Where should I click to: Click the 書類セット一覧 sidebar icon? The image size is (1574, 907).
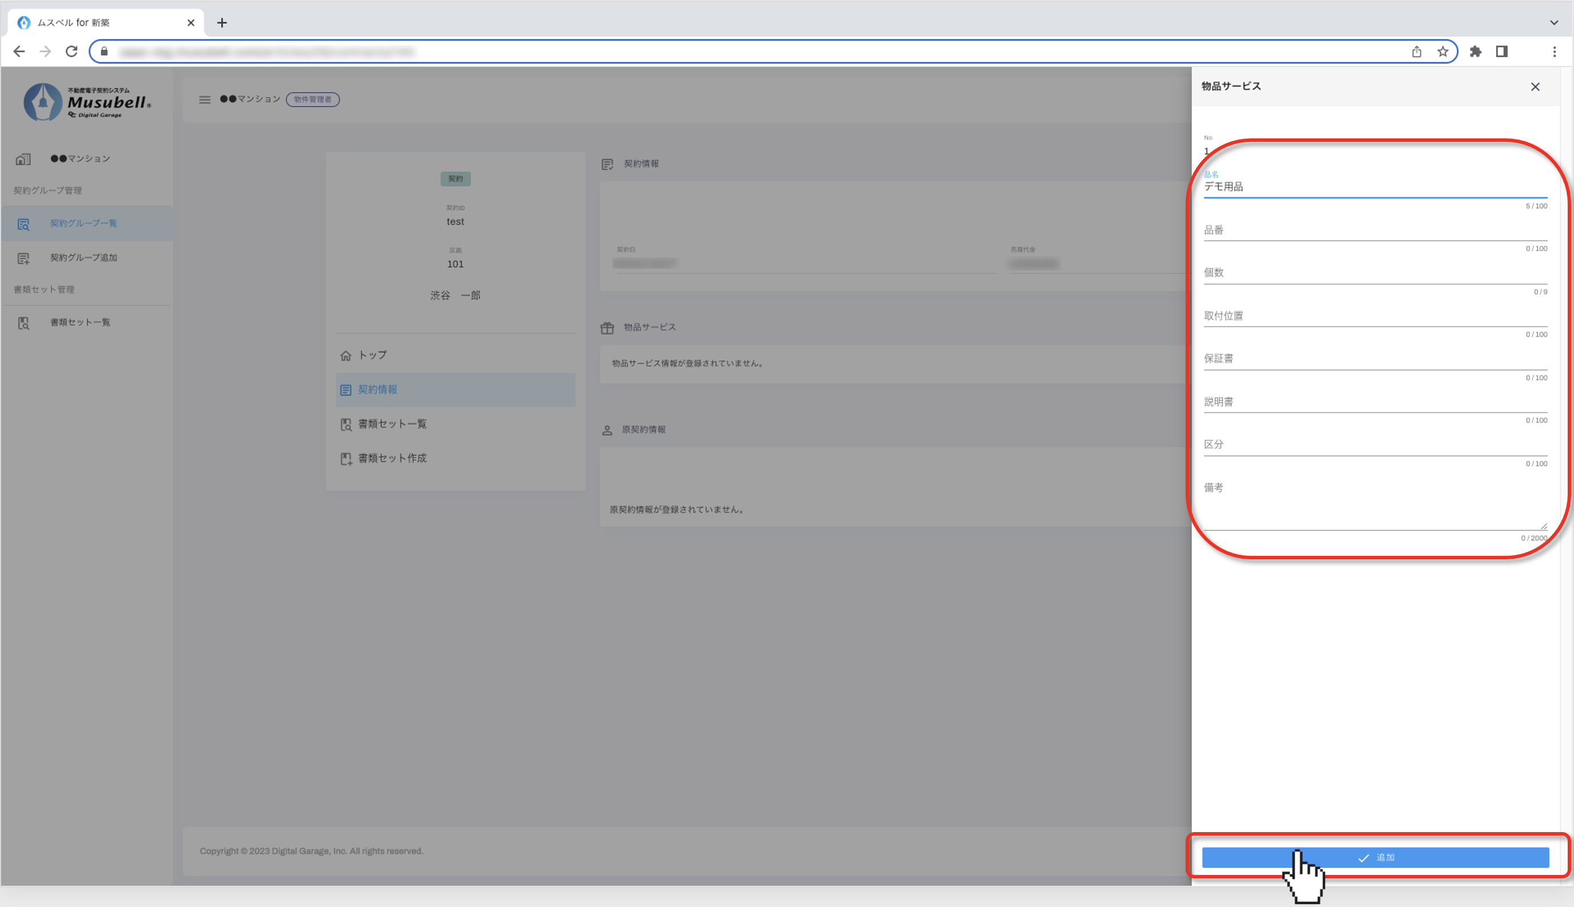point(23,323)
